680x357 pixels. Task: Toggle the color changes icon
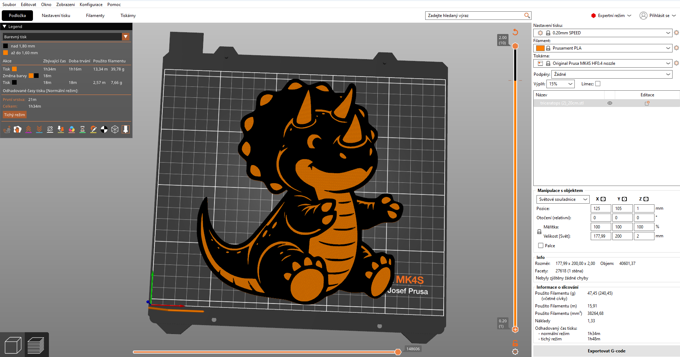coord(72,130)
